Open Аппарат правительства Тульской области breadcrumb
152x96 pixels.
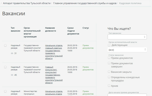(x=27, y=3)
